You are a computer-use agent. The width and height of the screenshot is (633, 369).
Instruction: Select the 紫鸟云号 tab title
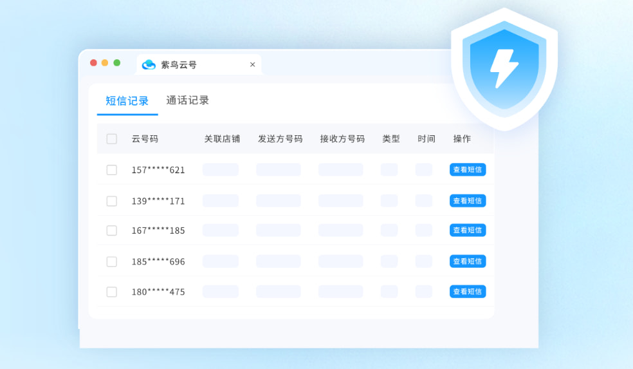179,64
